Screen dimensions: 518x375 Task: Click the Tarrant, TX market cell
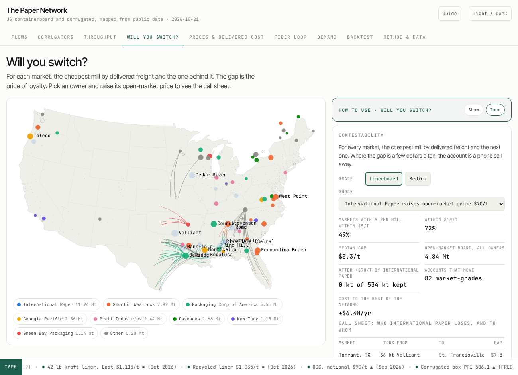355,355
